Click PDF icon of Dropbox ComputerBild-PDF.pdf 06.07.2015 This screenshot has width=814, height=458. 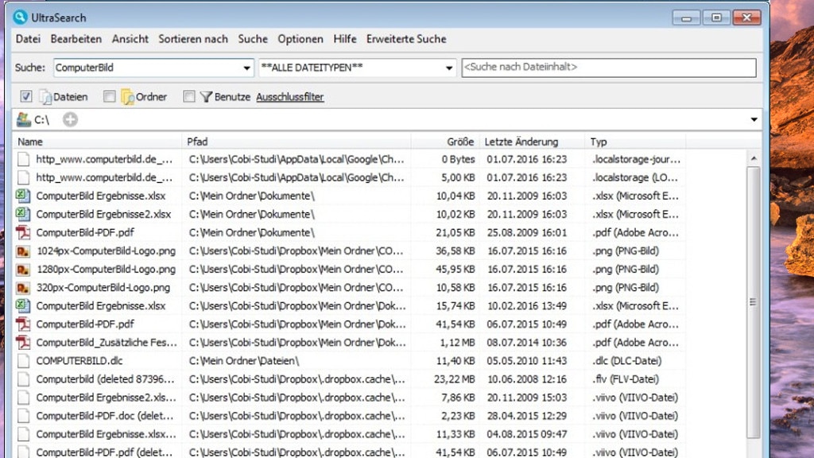pos(23,324)
